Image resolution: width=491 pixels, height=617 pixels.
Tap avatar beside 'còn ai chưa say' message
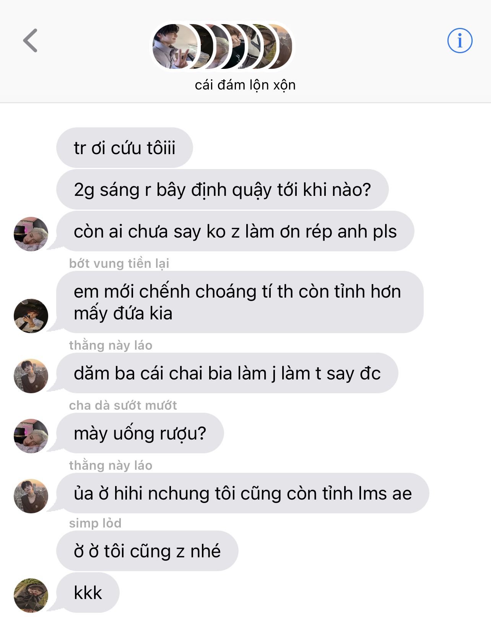[x=31, y=234]
